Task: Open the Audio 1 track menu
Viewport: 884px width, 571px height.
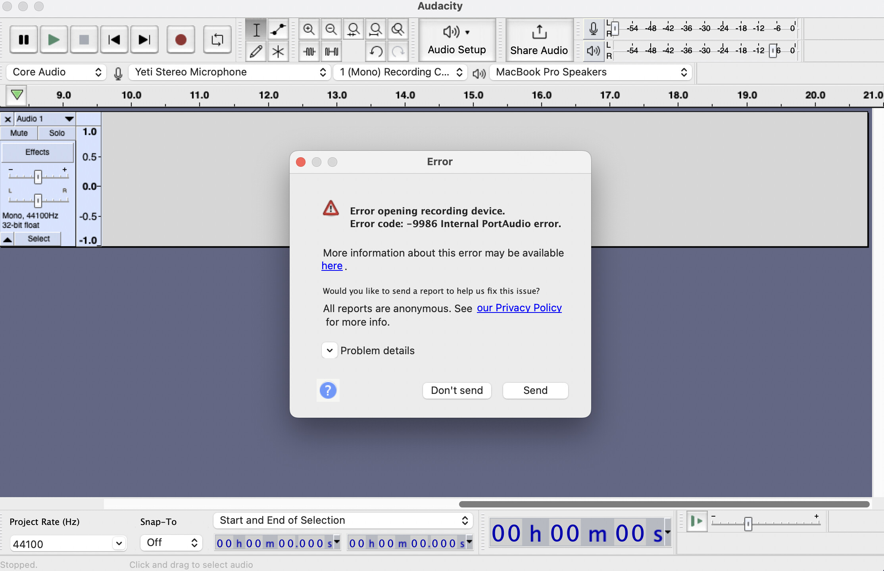Action: click(45, 119)
